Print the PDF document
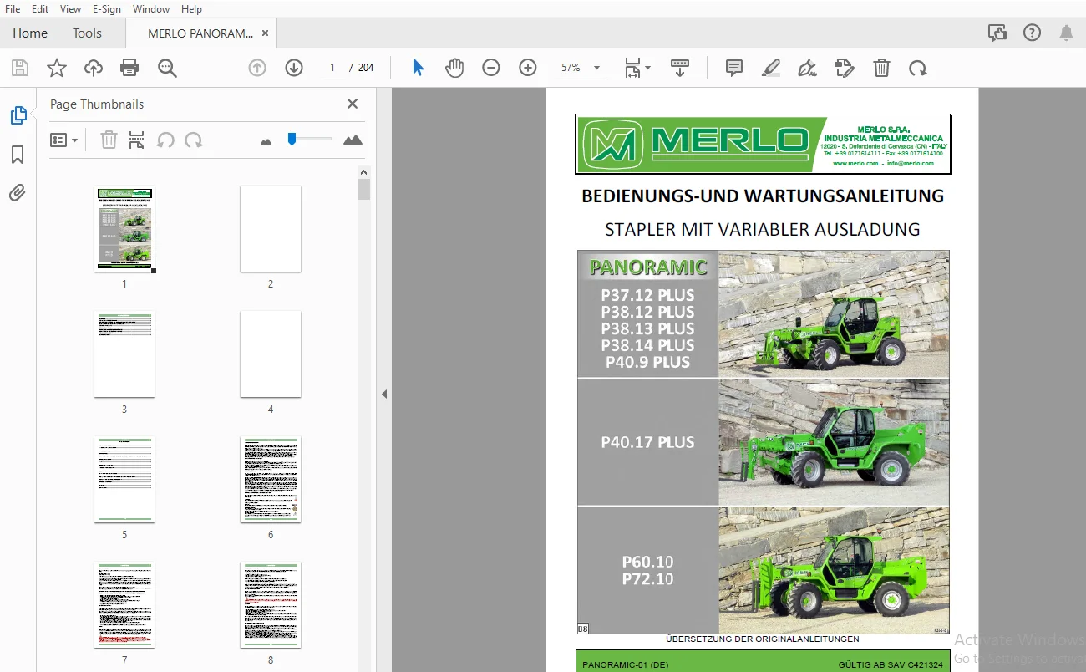 pyautogui.click(x=129, y=69)
